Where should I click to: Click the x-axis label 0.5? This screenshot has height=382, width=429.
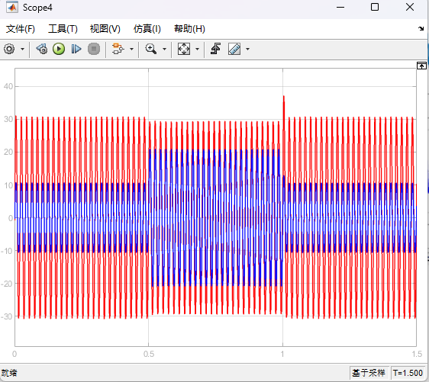click(149, 354)
